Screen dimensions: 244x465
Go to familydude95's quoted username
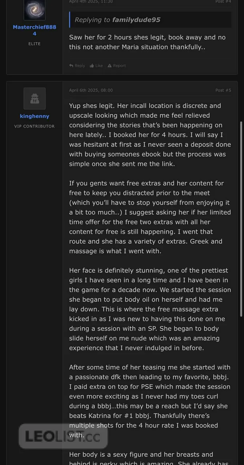click(136, 20)
